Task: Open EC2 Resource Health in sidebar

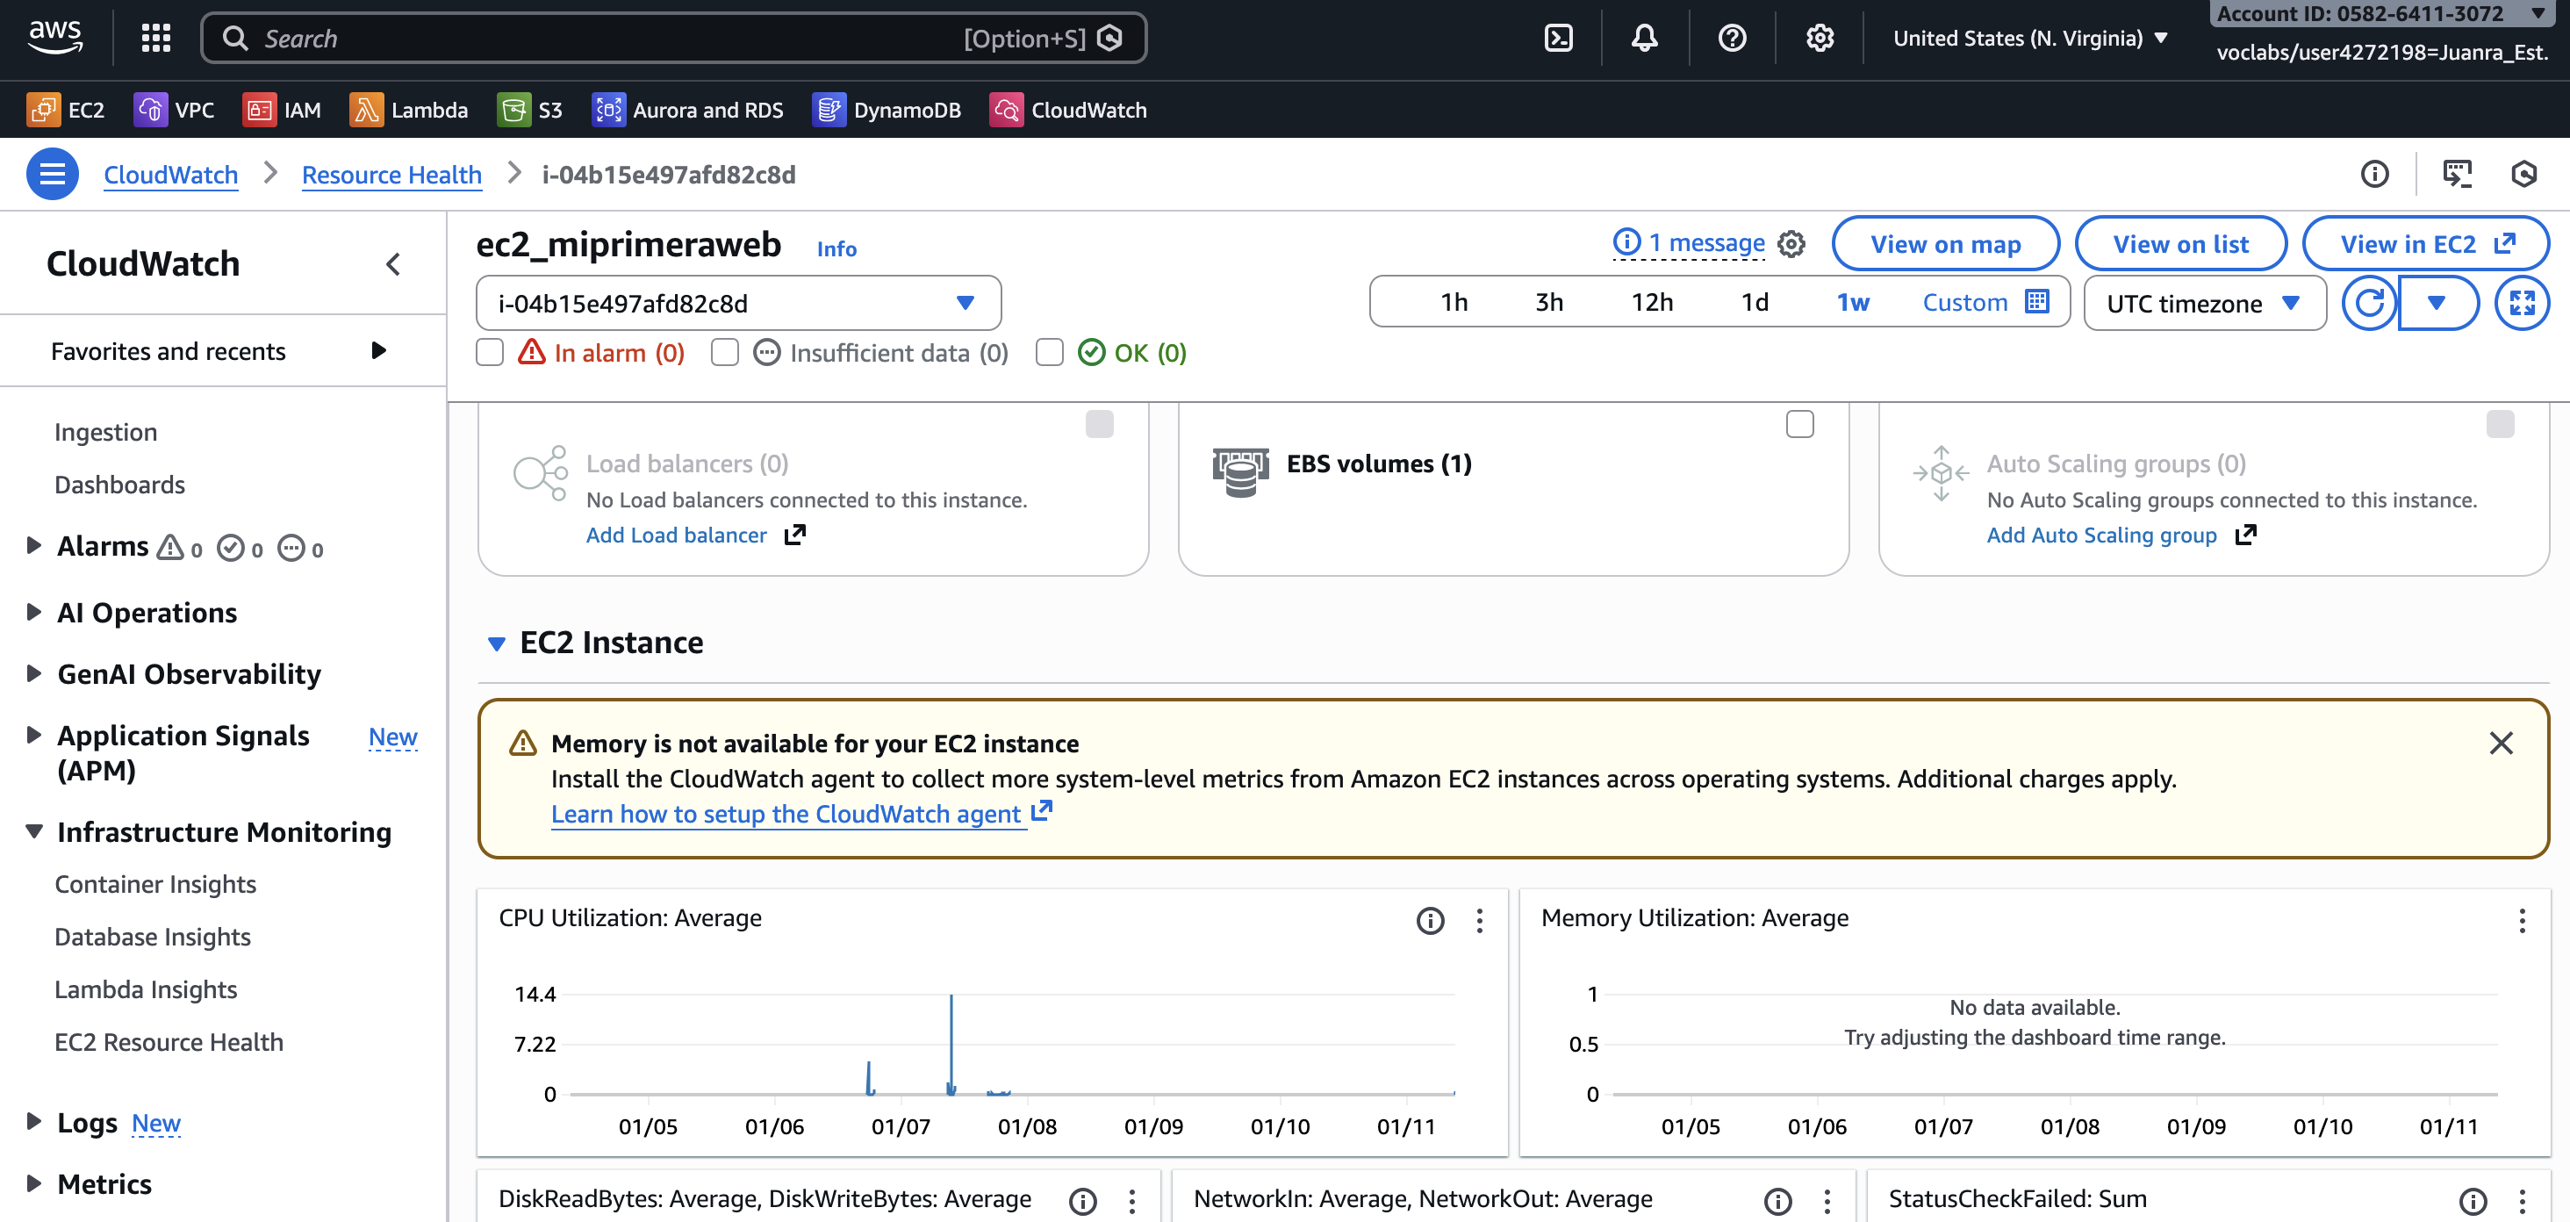Action: click(x=169, y=1041)
